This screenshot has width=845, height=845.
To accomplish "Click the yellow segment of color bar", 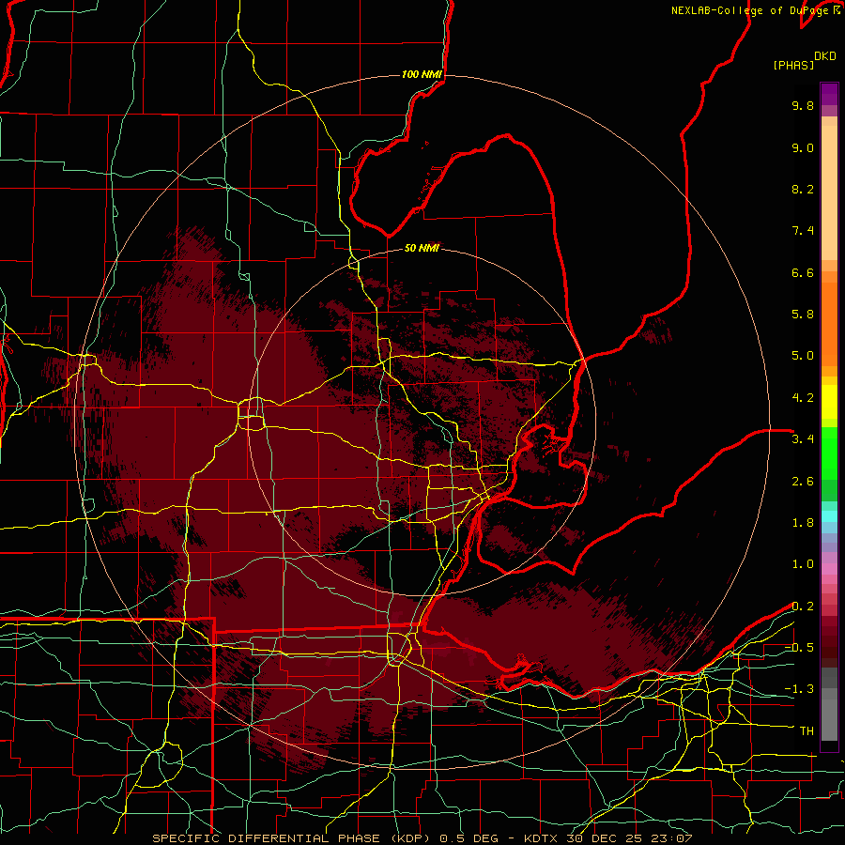I will point(829,402).
